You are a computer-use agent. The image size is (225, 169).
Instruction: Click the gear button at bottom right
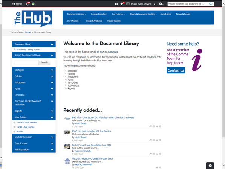pyautogui.click(x=210, y=166)
